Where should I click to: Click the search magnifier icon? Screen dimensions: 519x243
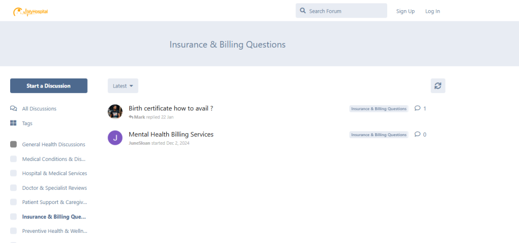[303, 11]
